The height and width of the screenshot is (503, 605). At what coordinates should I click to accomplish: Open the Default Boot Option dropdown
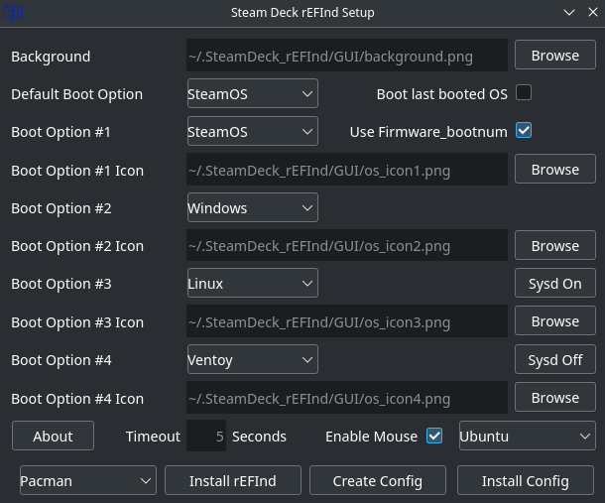pyautogui.click(x=252, y=94)
